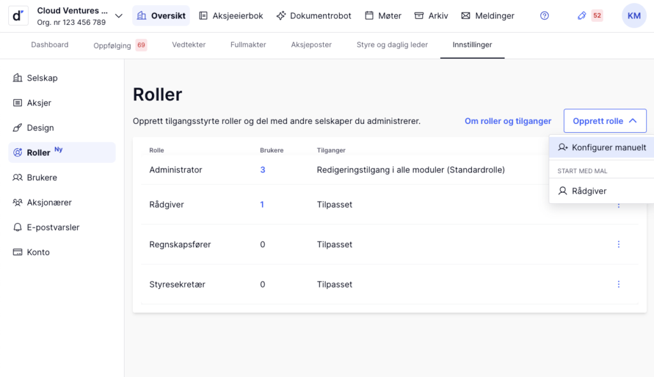Image resolution: width=654 pixels, height=377 pixels.
Task: Switch to the Oppfølging tab
Action: (112, 45)
